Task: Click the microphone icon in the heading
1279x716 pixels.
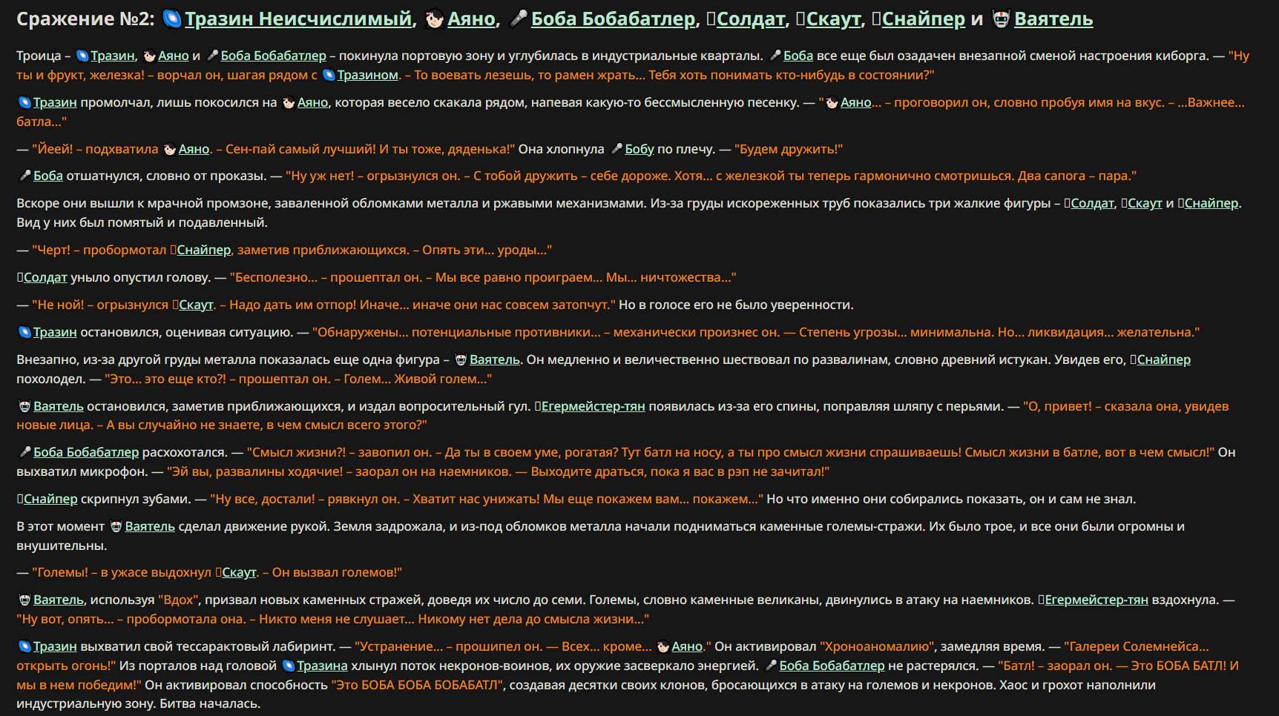Action: (519, 19)
